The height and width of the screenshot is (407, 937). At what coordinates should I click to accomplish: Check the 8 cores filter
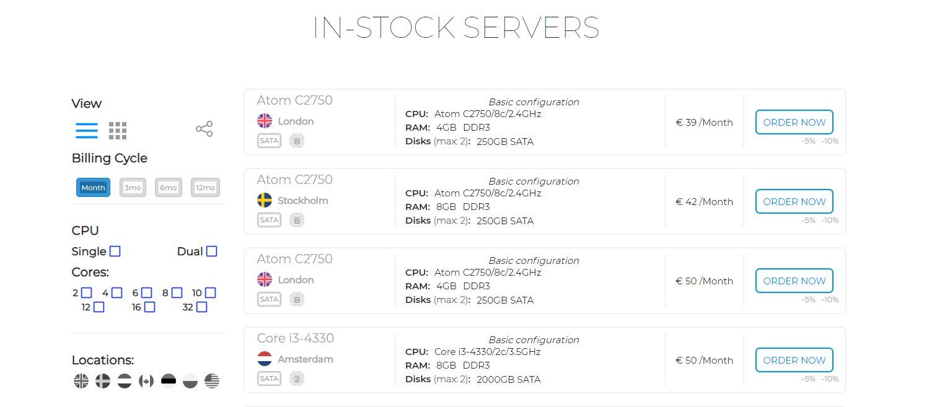click(x=177, y=293)
